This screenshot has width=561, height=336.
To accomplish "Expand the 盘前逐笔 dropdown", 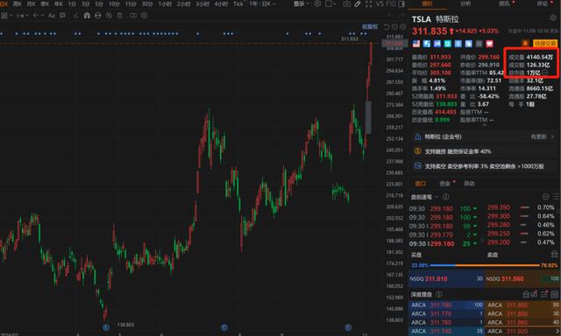I will [424, 197].
